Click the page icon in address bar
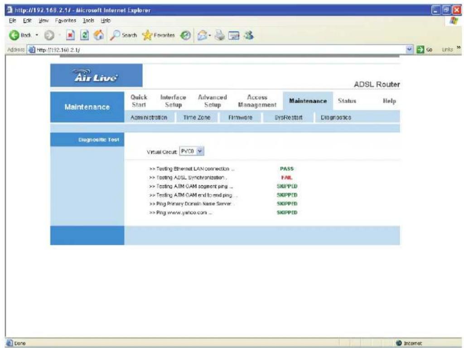 [x=32, y=50]
